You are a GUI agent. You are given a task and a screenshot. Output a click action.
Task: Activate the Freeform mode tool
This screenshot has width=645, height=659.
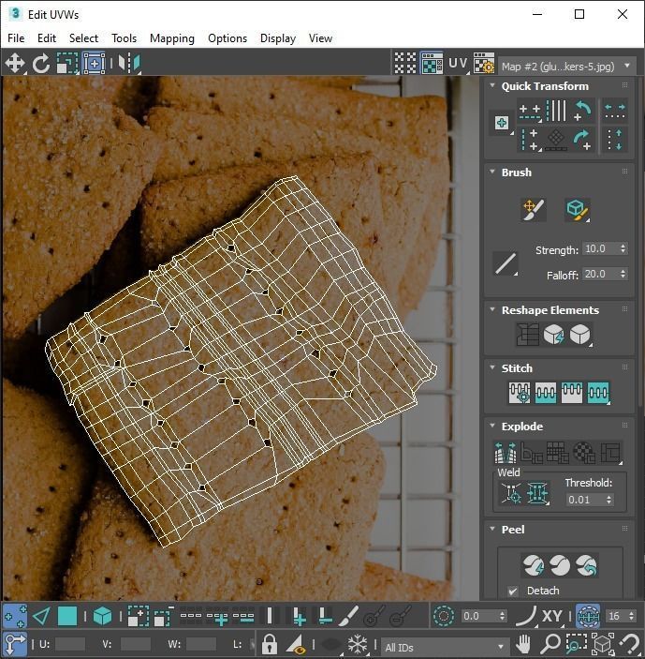pos(94,64)
